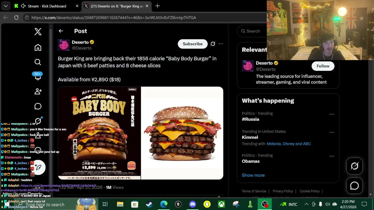This screenshot has height=210, width=374.
Task: Open floating chat bubble button
Action: 354,185
